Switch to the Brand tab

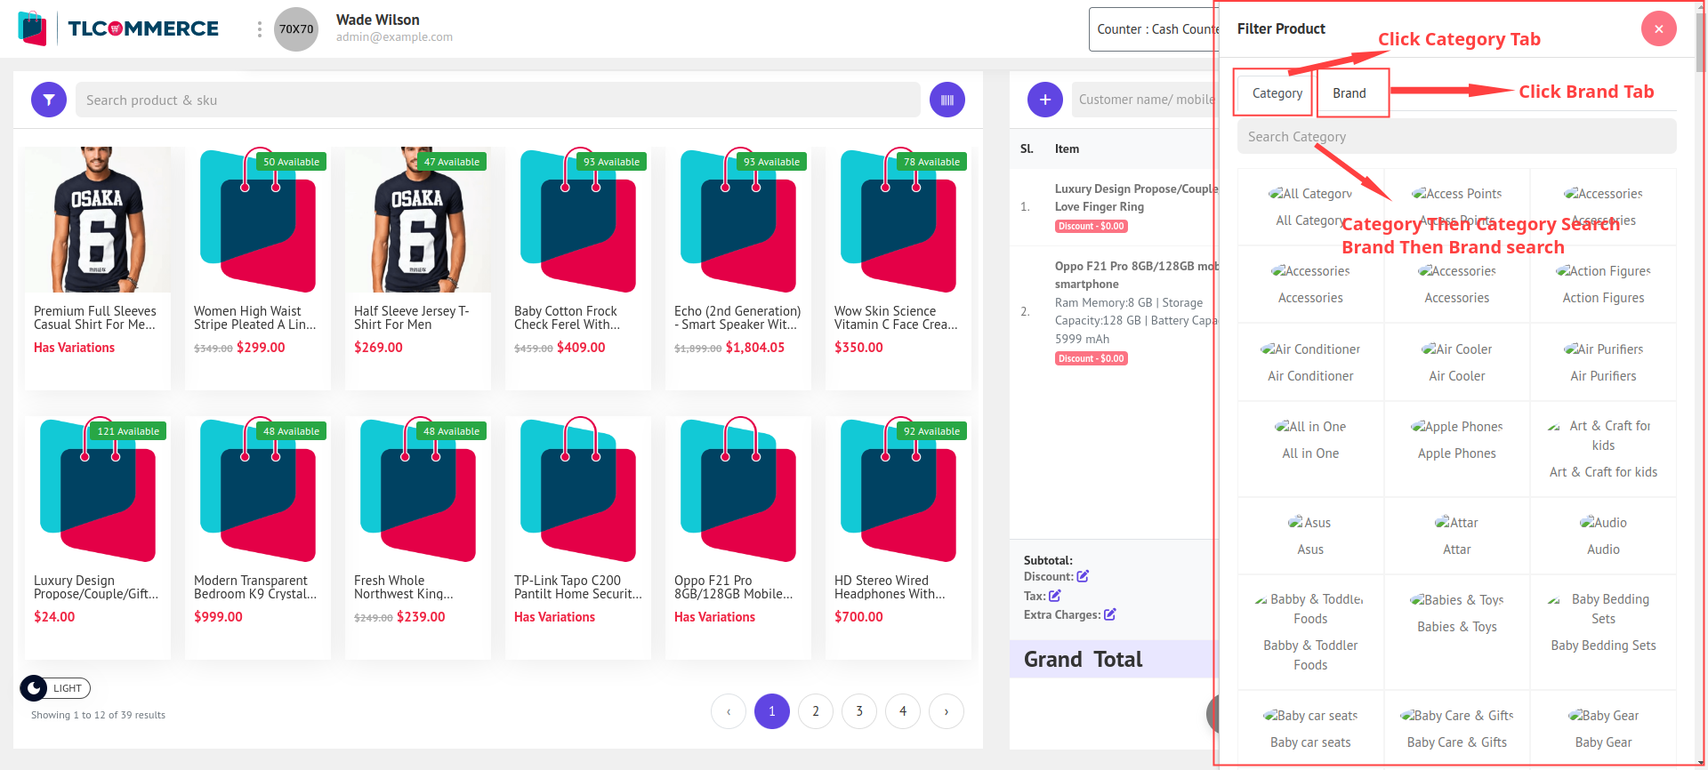coord(1349,93)
